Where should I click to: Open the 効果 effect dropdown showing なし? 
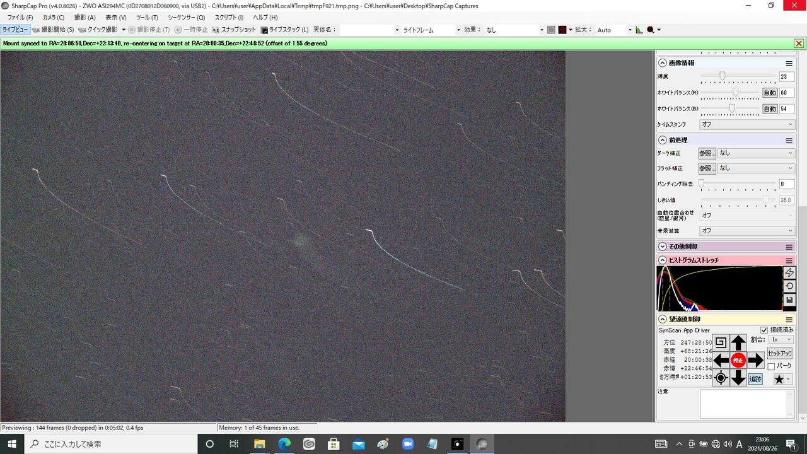(514, 30)
